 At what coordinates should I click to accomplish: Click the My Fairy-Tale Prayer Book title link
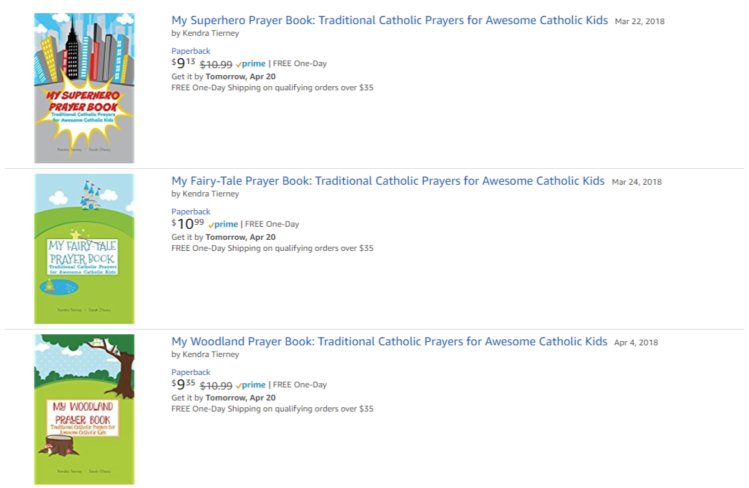coord(388,181)
